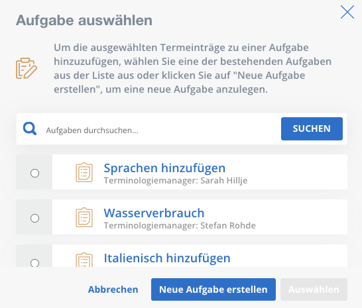Click the magnifier search icon
362x308 pixels.
30,128
